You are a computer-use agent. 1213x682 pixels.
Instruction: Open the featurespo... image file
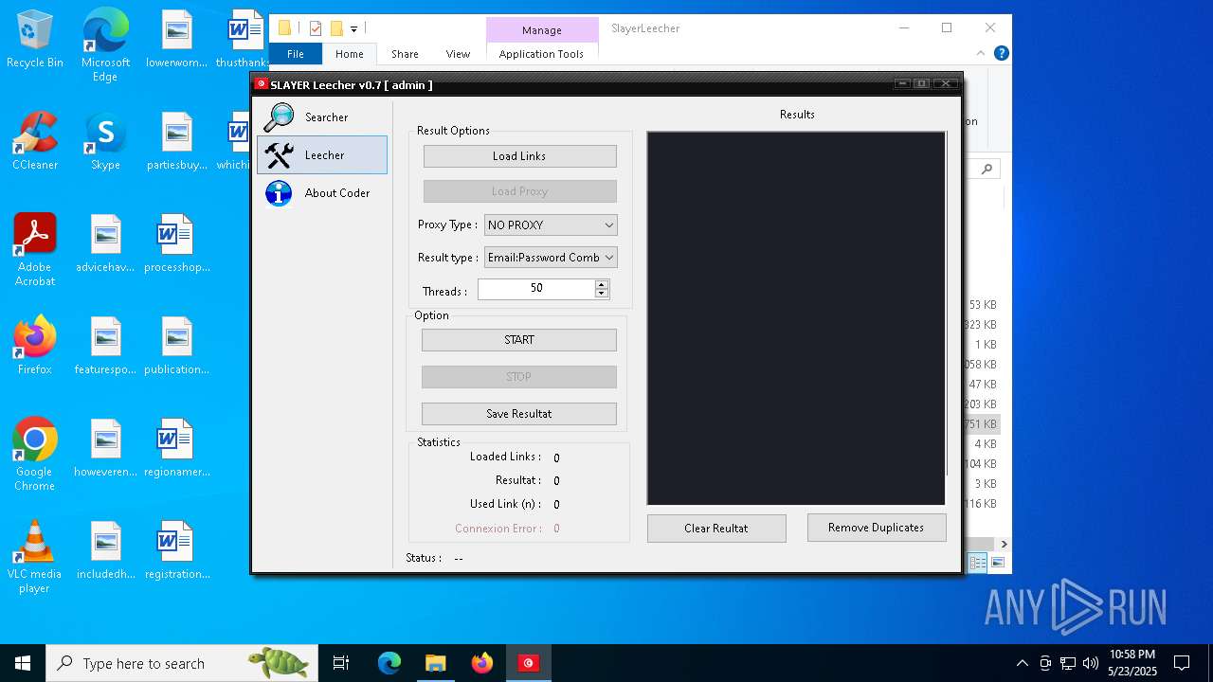pos(105,346)
